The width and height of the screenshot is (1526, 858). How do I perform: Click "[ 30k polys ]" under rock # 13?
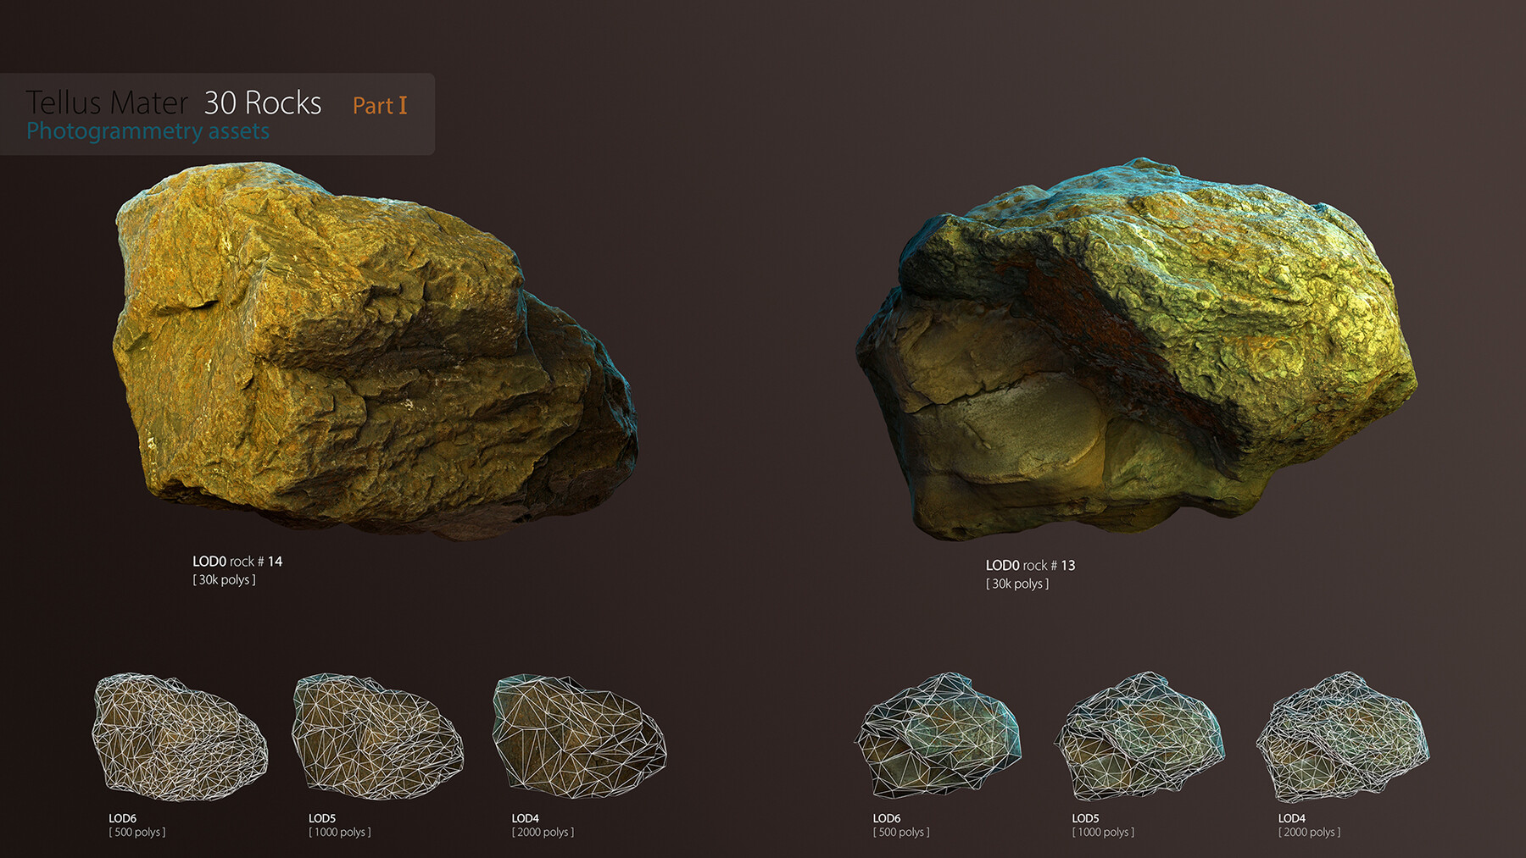(x=1017, y=584)
